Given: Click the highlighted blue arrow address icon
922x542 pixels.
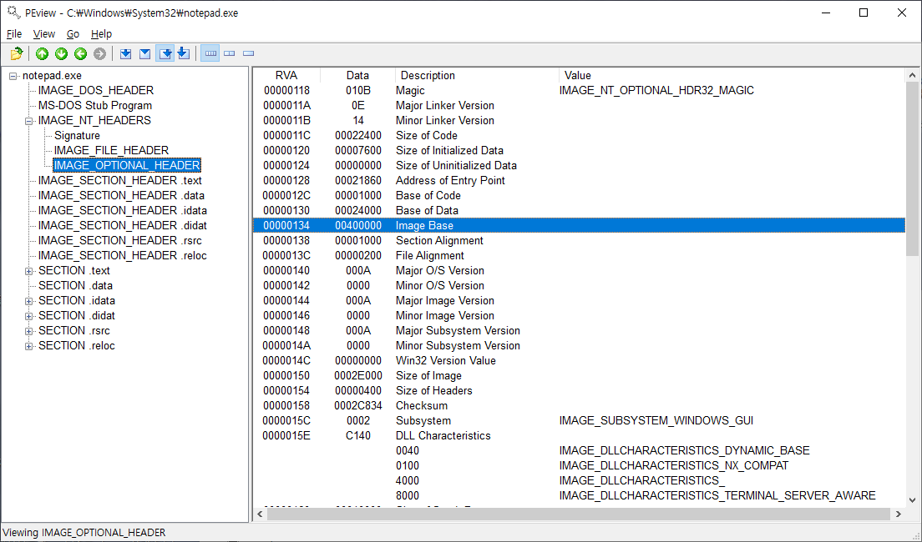Looking at the screenshot, I should [165, 53].
